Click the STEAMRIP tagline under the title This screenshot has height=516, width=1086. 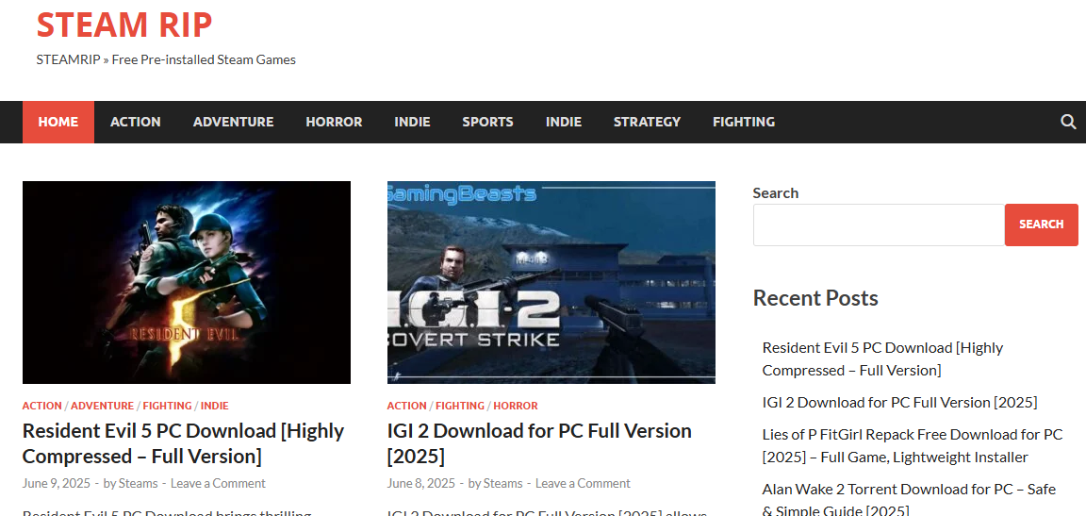pos(166,59)
